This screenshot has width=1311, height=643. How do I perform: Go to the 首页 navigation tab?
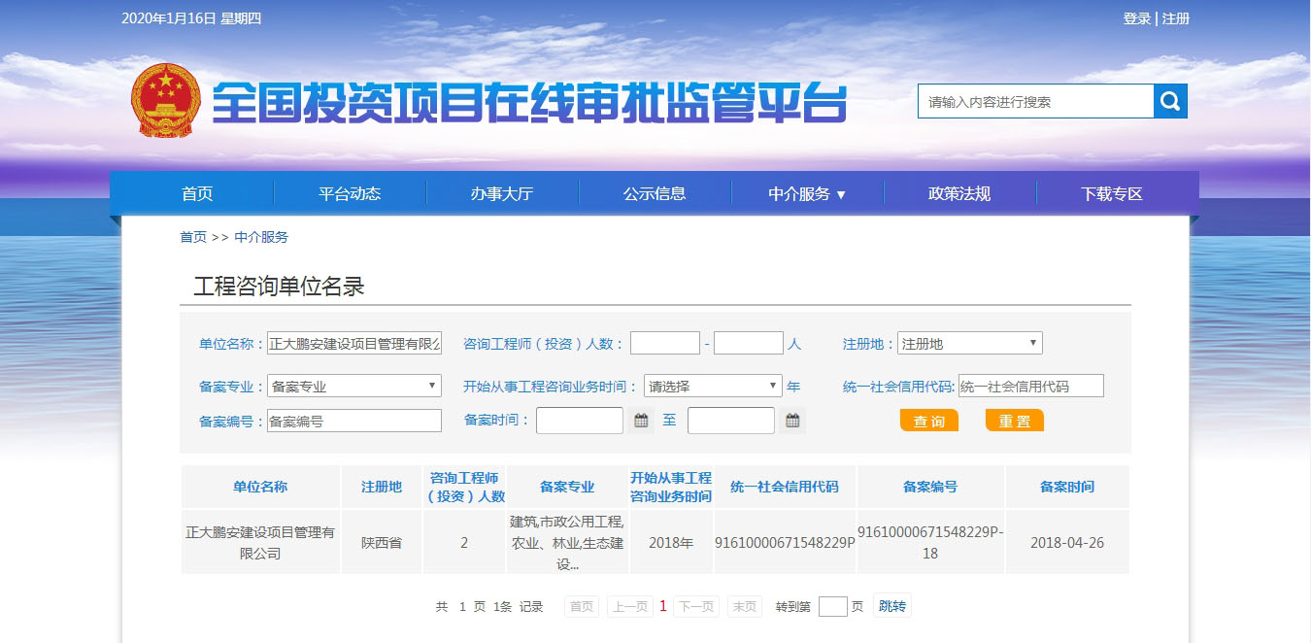pyautogui.click(x=197, y=193)
